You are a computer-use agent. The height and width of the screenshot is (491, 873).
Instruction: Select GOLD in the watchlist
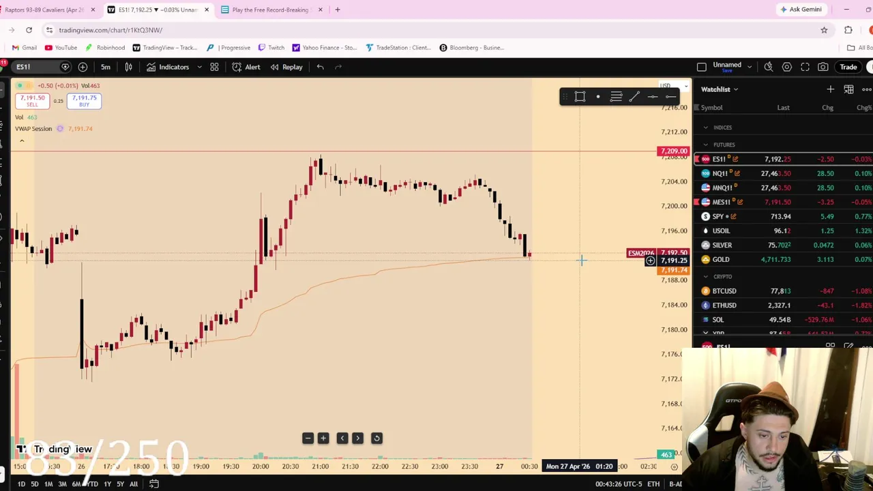784,259
